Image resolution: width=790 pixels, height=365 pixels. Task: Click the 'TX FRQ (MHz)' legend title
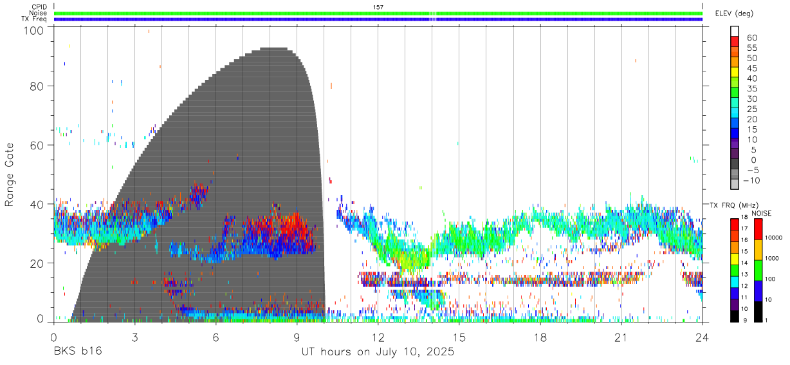point(735,205)
